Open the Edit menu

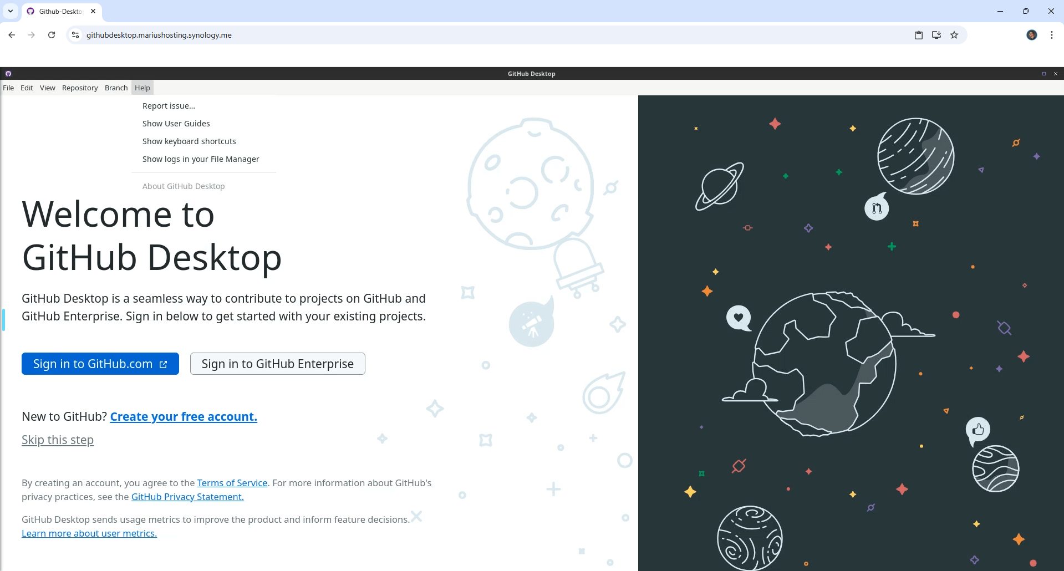coord(27,88)
